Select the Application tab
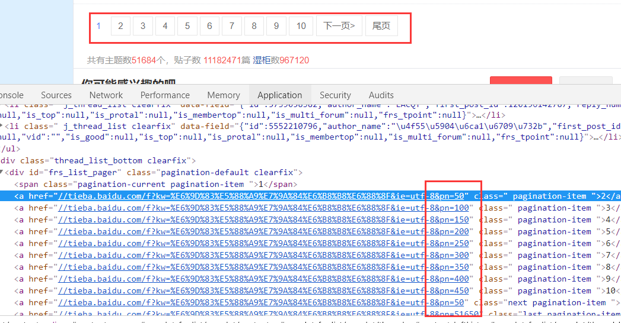 [279, 95]
